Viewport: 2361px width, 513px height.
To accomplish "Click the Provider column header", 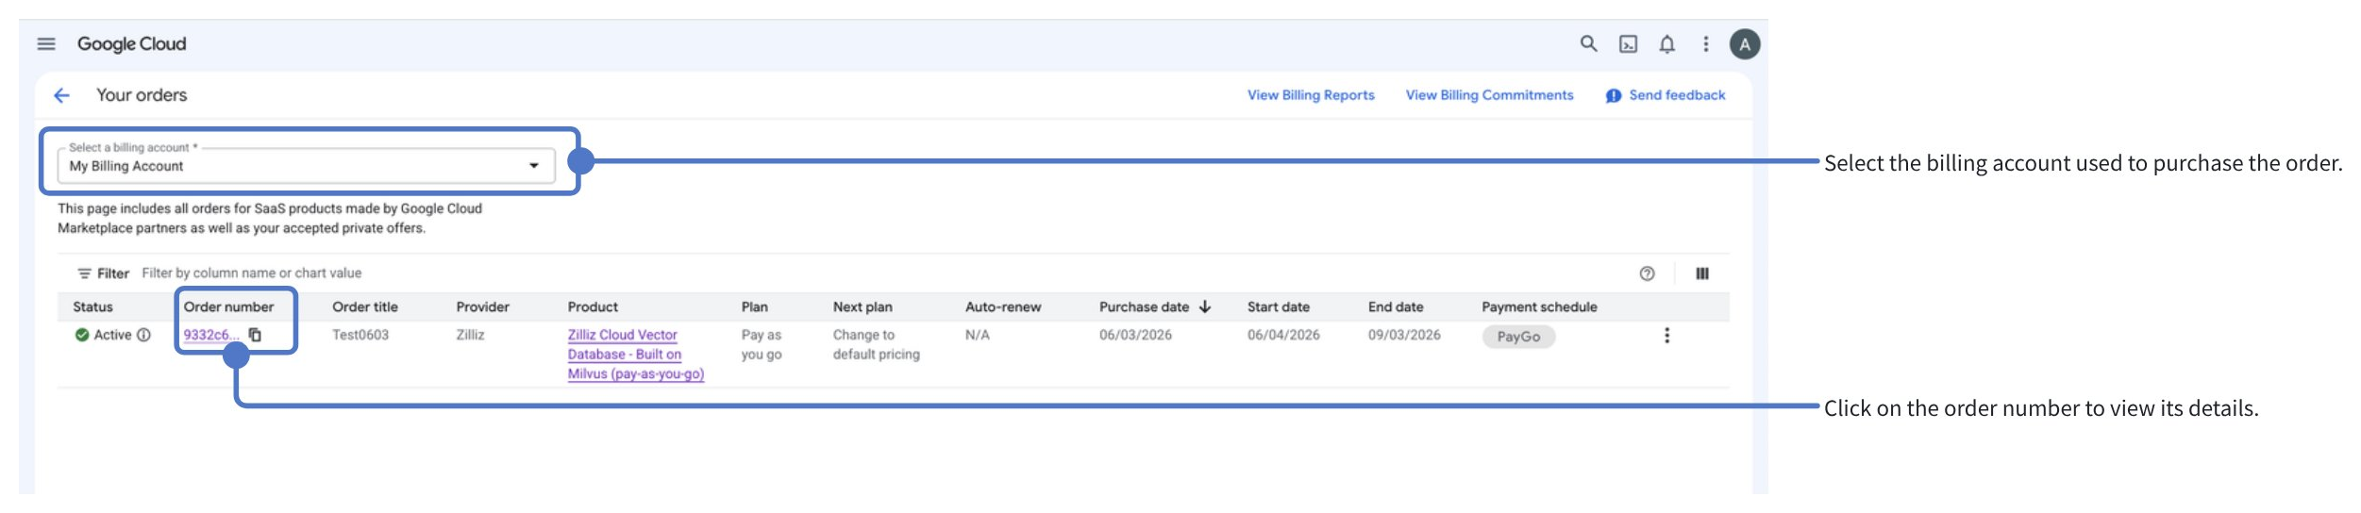I will (482, 306).
